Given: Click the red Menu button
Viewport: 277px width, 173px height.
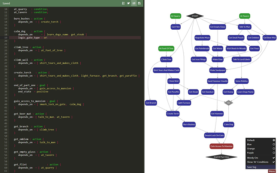Looking at the screenshot, I should [272, 171].
